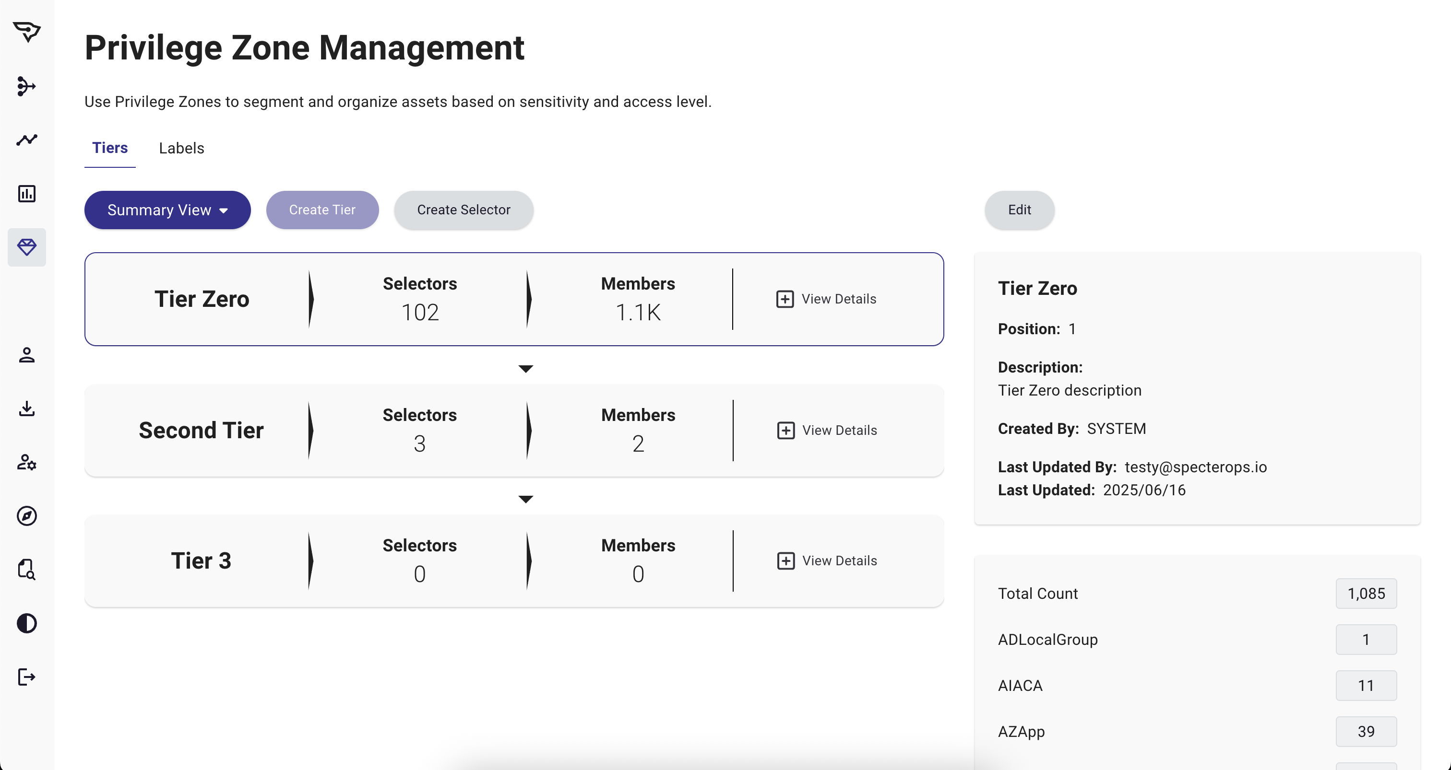
Task: Toggle dark mode with the half-circle icon
Action: [x=26, y=623]
